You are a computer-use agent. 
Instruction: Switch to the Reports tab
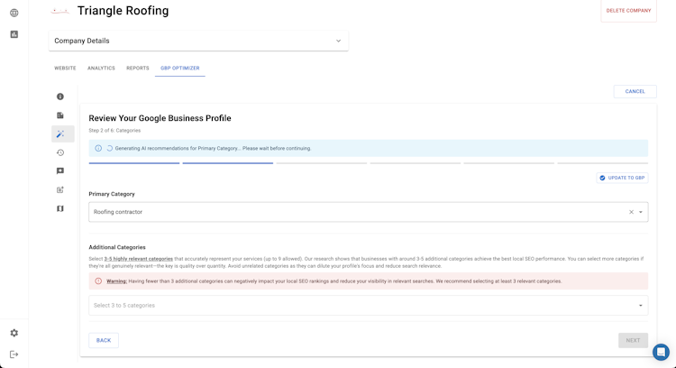(138, 69)
